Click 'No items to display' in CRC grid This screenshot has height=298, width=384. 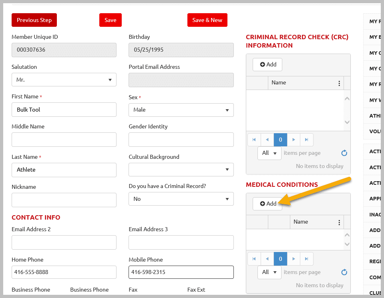point(320,166)
